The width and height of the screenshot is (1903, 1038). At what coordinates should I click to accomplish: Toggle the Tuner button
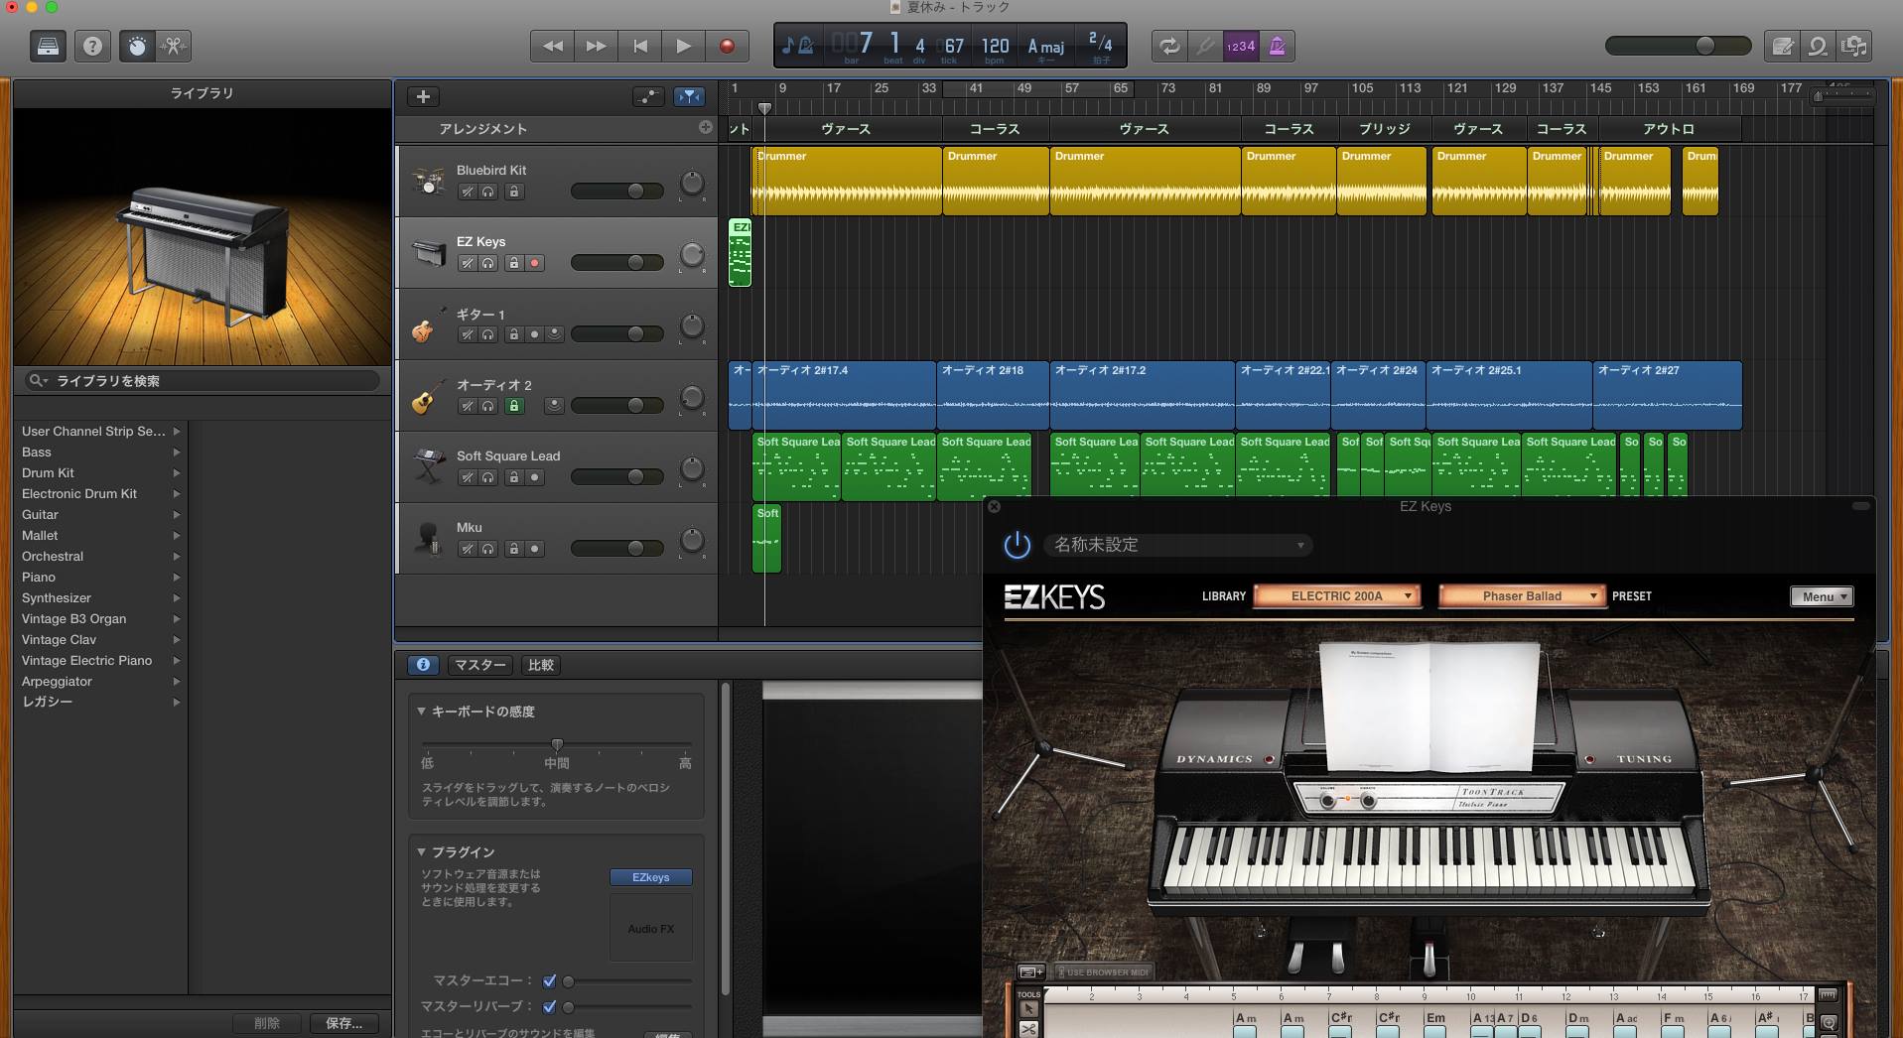point(1205,46)
